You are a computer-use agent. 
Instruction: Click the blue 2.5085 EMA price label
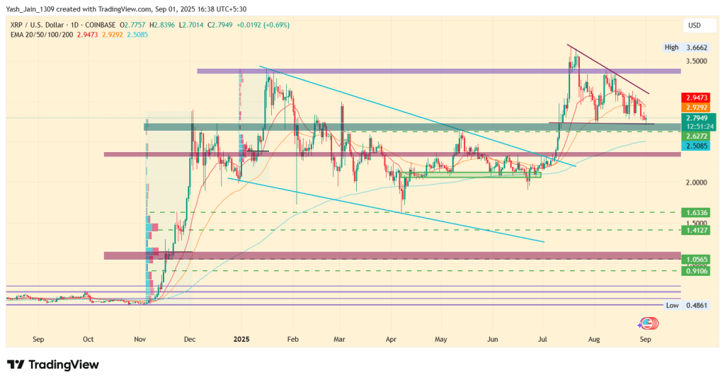point(697,145)
